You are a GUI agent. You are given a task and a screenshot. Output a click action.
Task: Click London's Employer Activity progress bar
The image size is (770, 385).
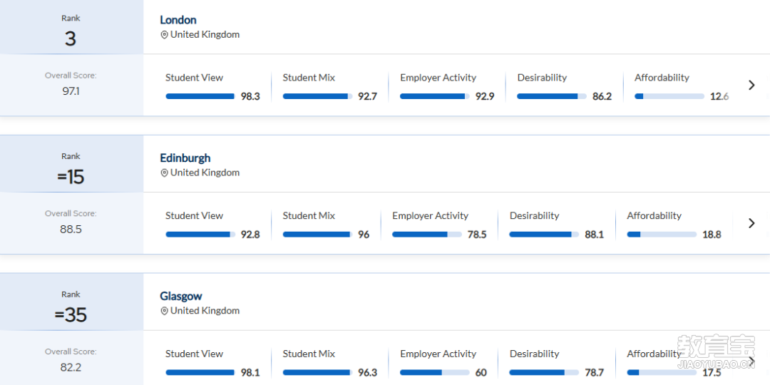point(435,96)
